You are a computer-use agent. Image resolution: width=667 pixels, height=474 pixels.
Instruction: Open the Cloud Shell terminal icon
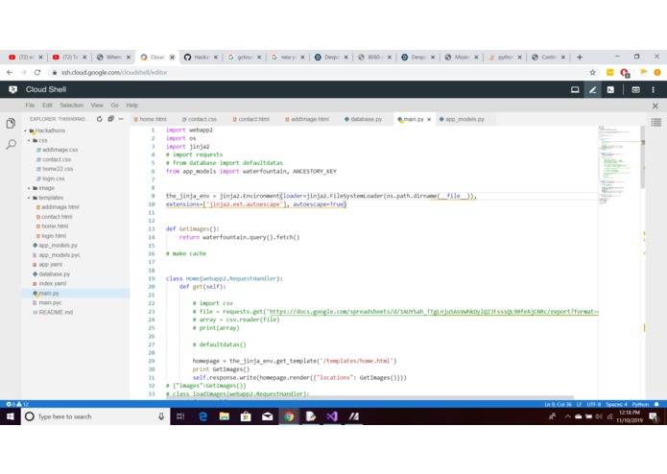610,89
